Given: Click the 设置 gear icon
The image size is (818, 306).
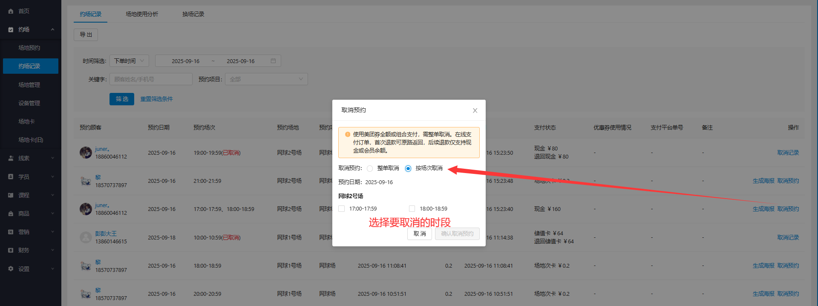Looking at the screenshot, I should click(11, 269).
